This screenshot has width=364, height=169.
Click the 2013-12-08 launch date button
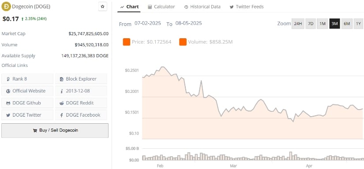tap(81, 91)
